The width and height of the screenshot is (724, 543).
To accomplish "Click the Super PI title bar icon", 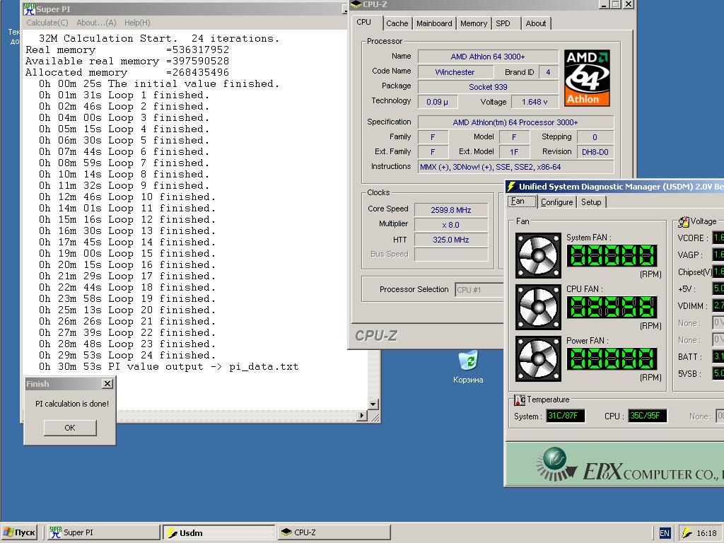I will (x=29, y=8).
